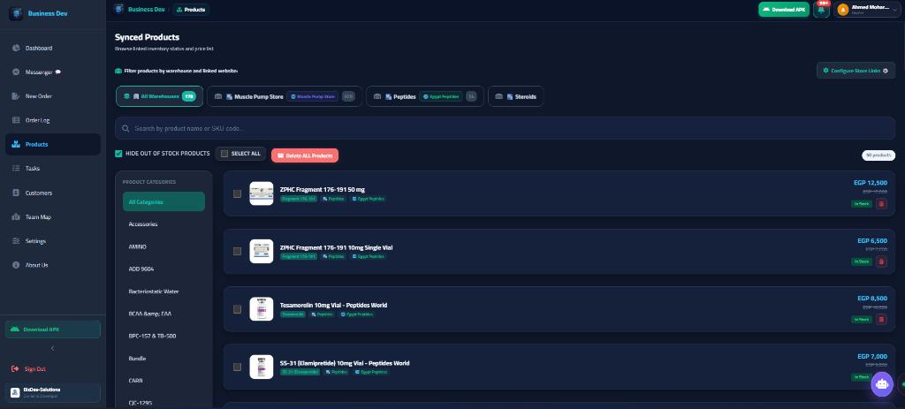Click the top bar Download APK button

(x=785, y=9)
